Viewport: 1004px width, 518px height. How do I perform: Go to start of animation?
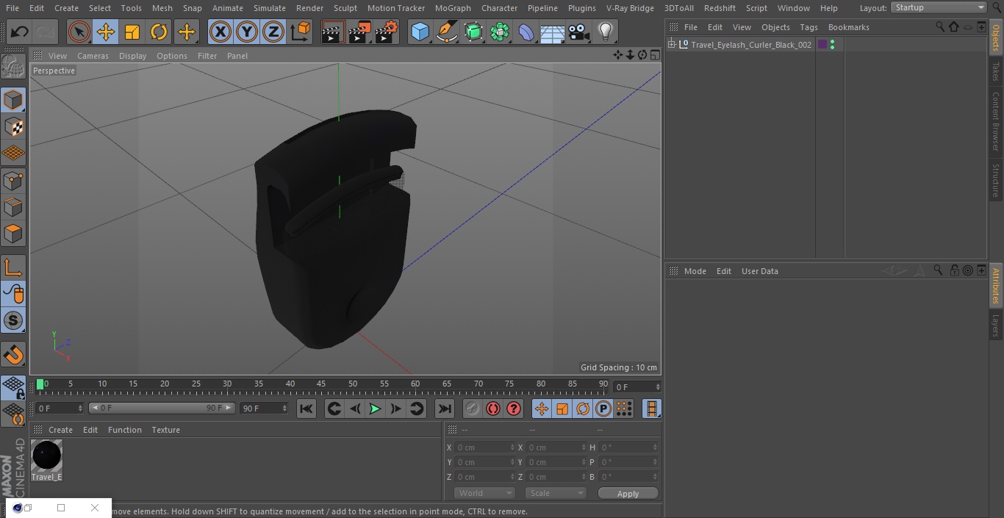click(x=306, y=409)
